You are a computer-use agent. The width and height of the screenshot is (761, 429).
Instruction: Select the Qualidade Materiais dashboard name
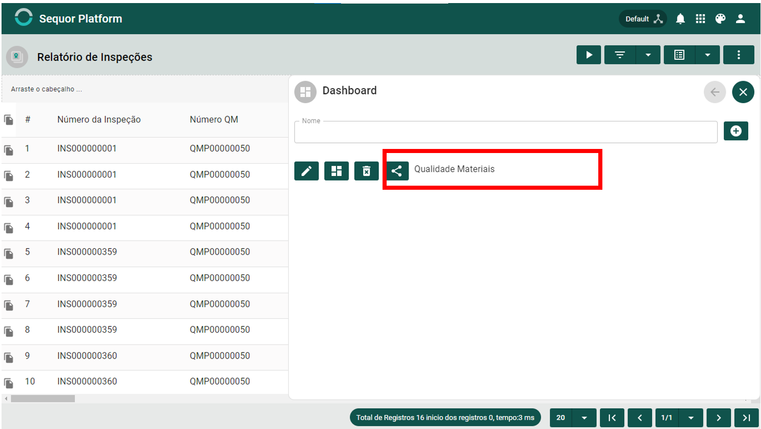454,169
